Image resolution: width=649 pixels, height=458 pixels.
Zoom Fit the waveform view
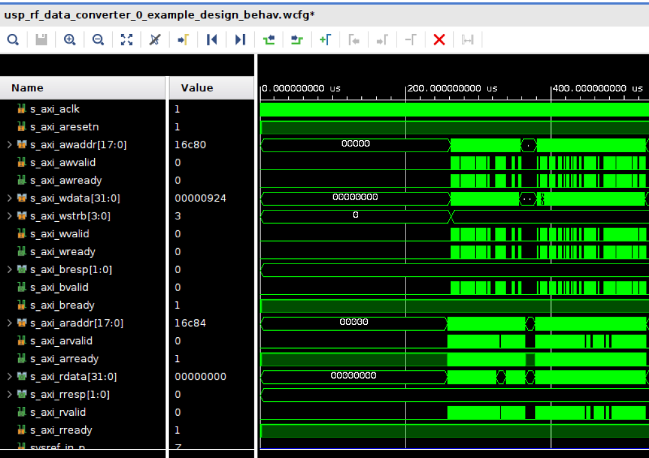(x=126, y=39)
